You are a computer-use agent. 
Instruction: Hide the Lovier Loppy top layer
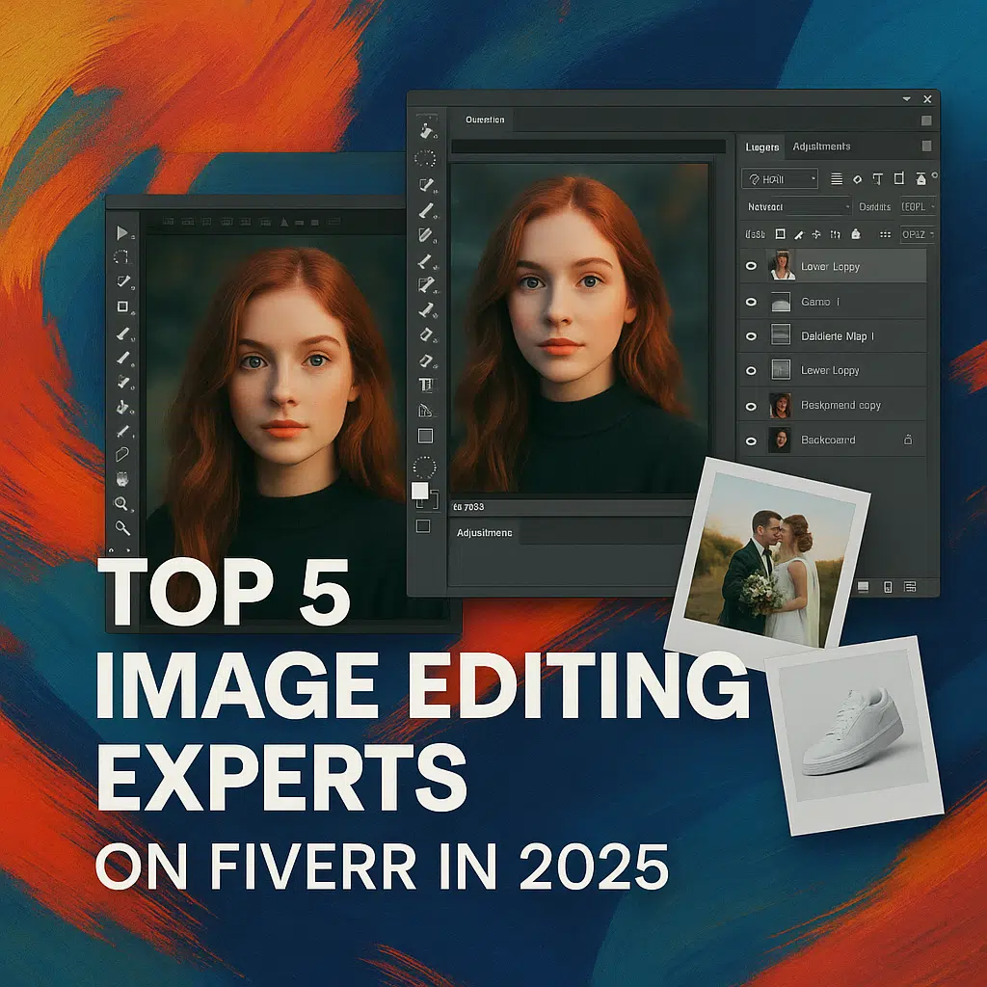point(752,267)
